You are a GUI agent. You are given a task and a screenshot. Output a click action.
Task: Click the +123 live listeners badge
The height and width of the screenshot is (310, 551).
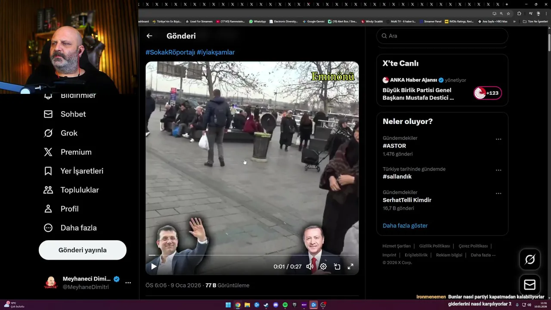tap(488, 93)
